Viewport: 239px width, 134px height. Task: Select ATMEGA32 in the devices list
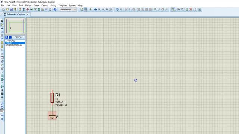(x=15, y=41)
